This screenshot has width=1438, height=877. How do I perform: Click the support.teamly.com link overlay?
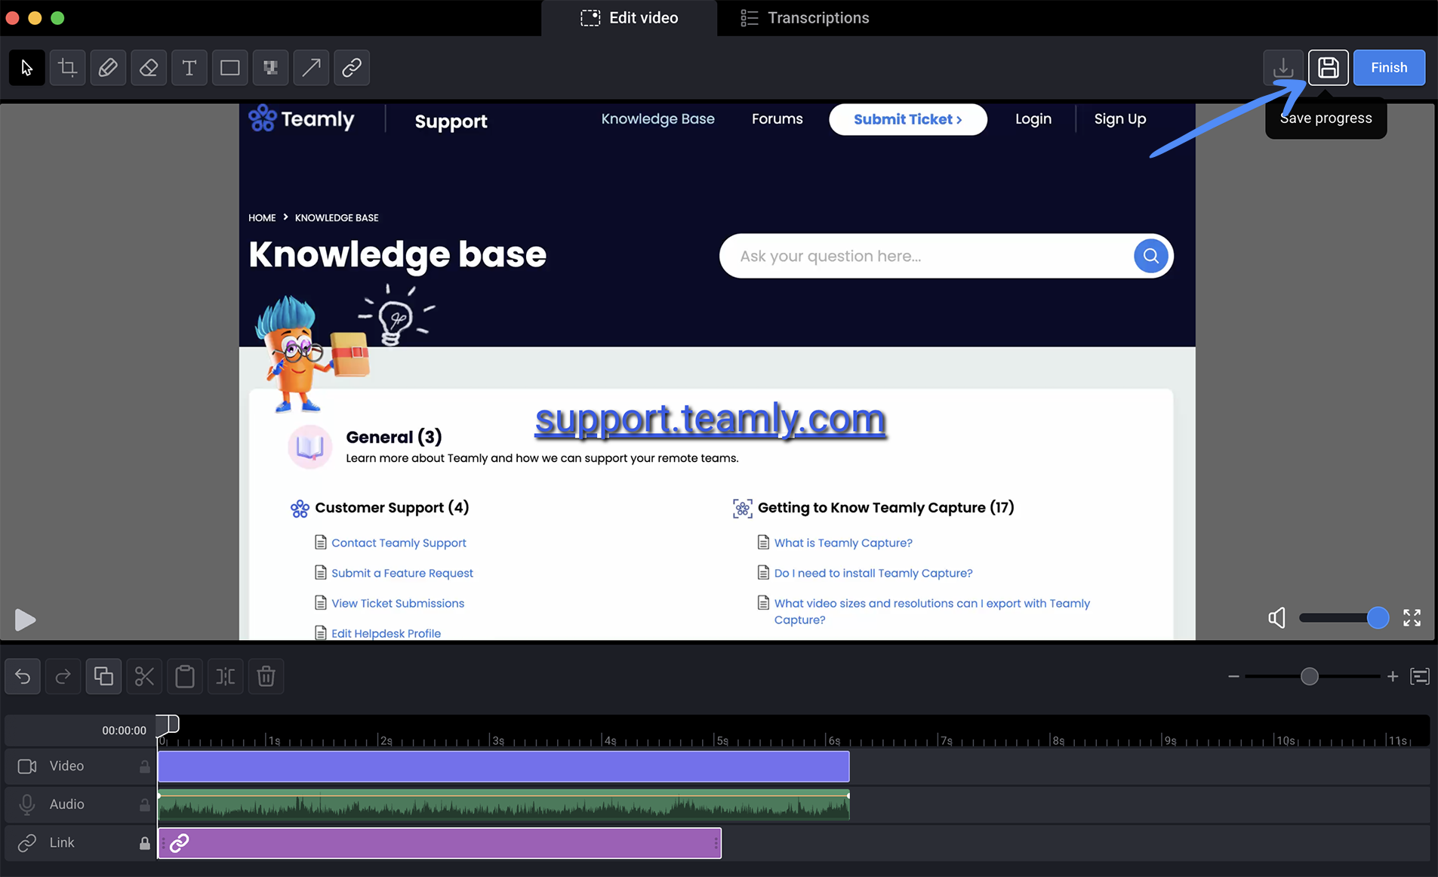click(x=710, y=420)
